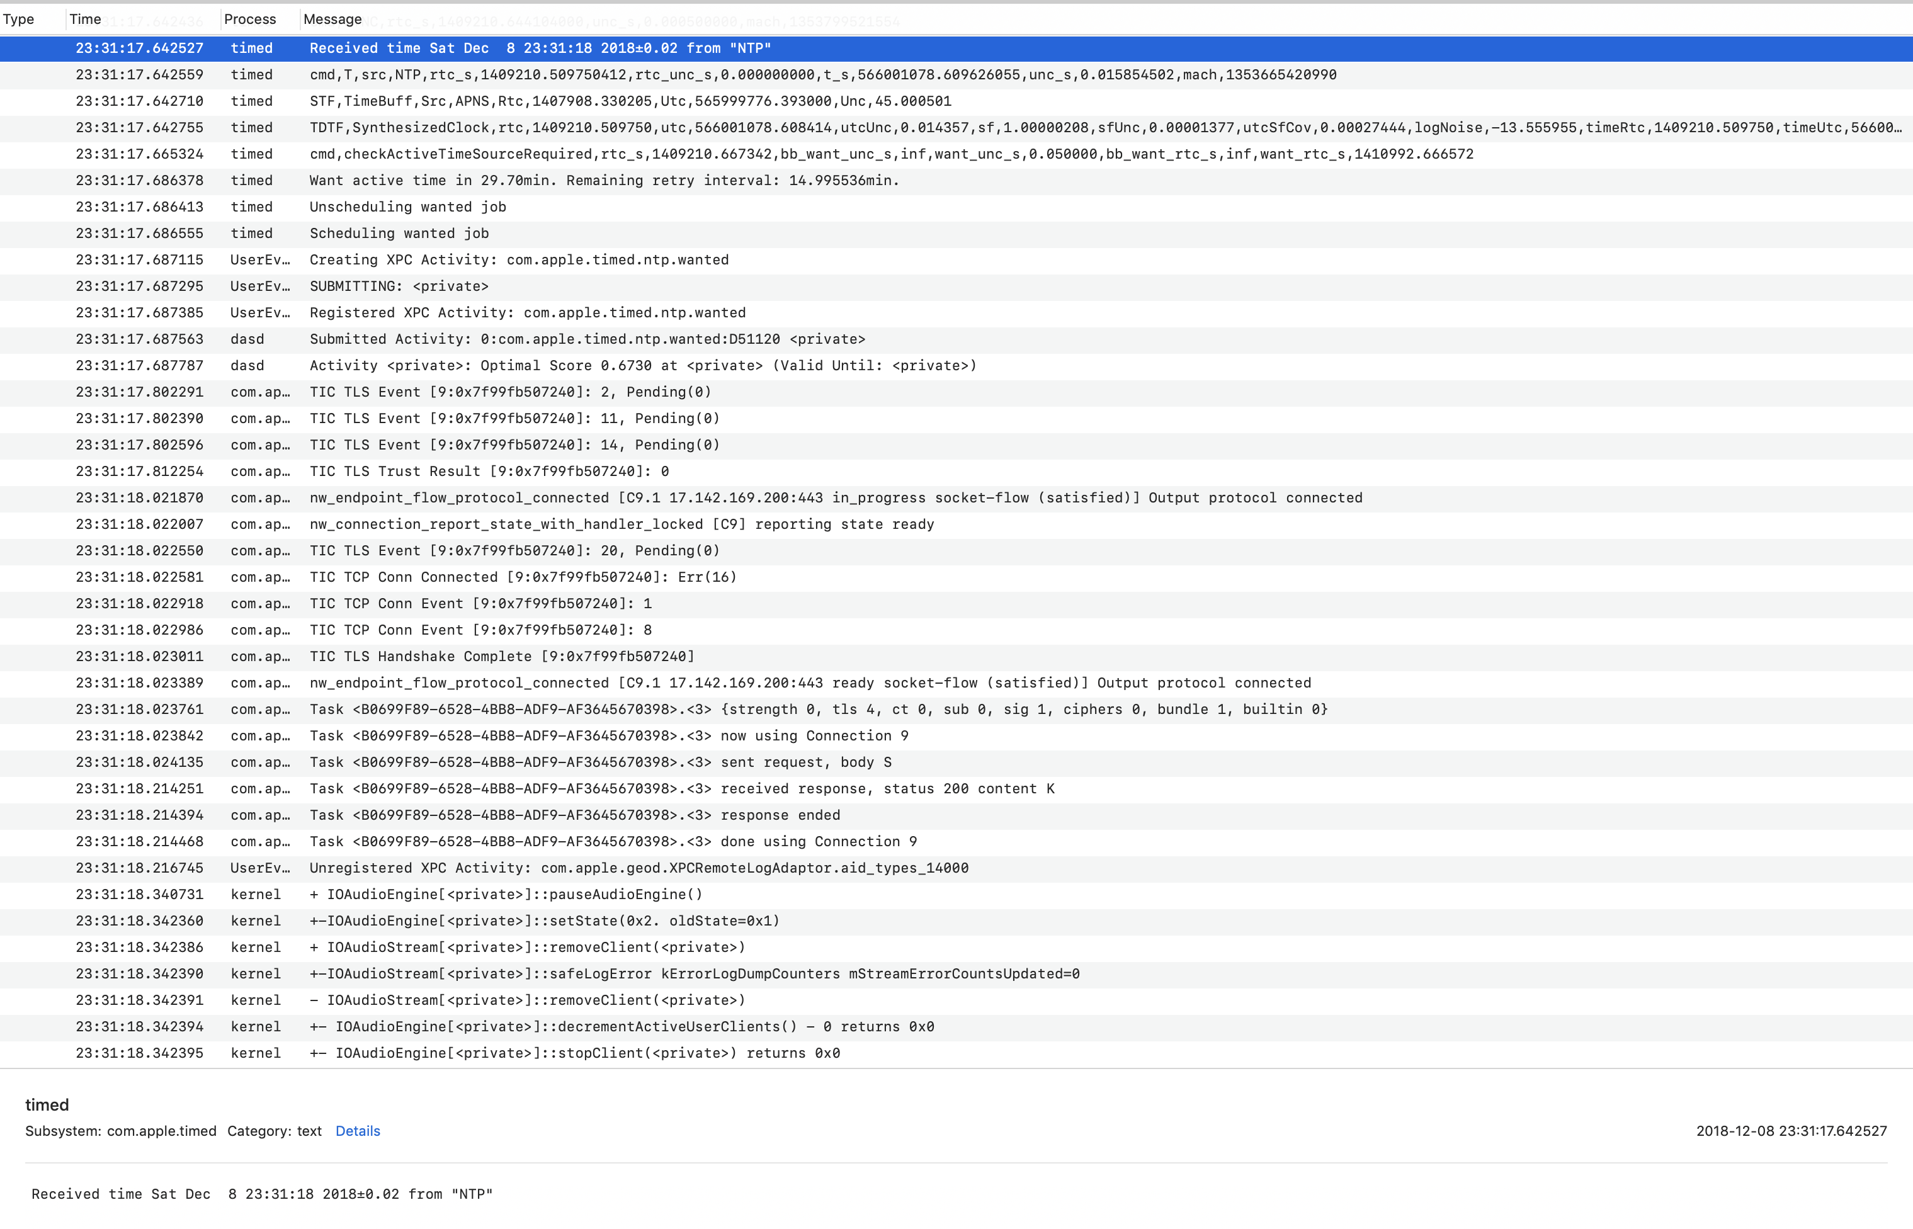Open the Details link
1913x1229 pixels.
tap(358, 1131)
